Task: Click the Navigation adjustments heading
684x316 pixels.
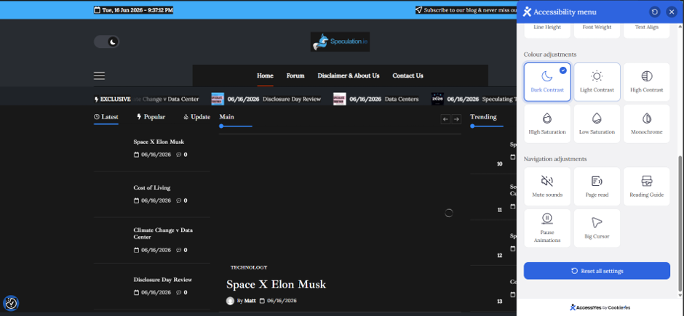Action: pyautogui.click(x=555, y=159)
